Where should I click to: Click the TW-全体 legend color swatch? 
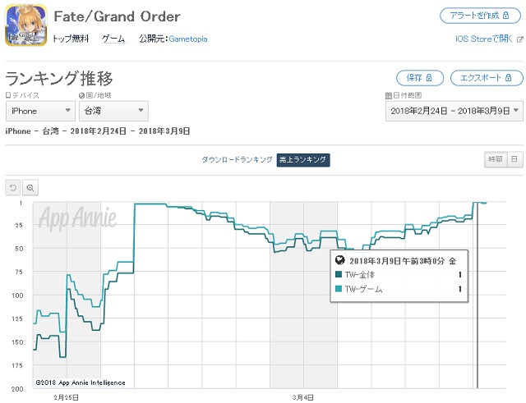[339, 275]
